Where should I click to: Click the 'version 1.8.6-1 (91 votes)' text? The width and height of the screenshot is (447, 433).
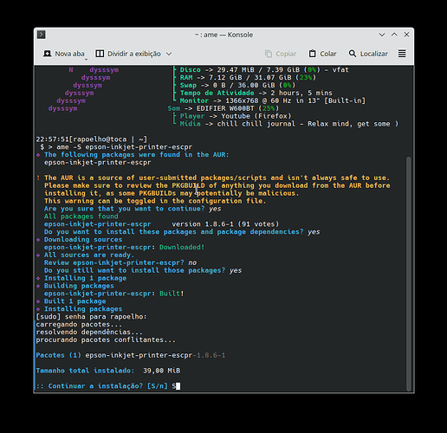point(225,224)
